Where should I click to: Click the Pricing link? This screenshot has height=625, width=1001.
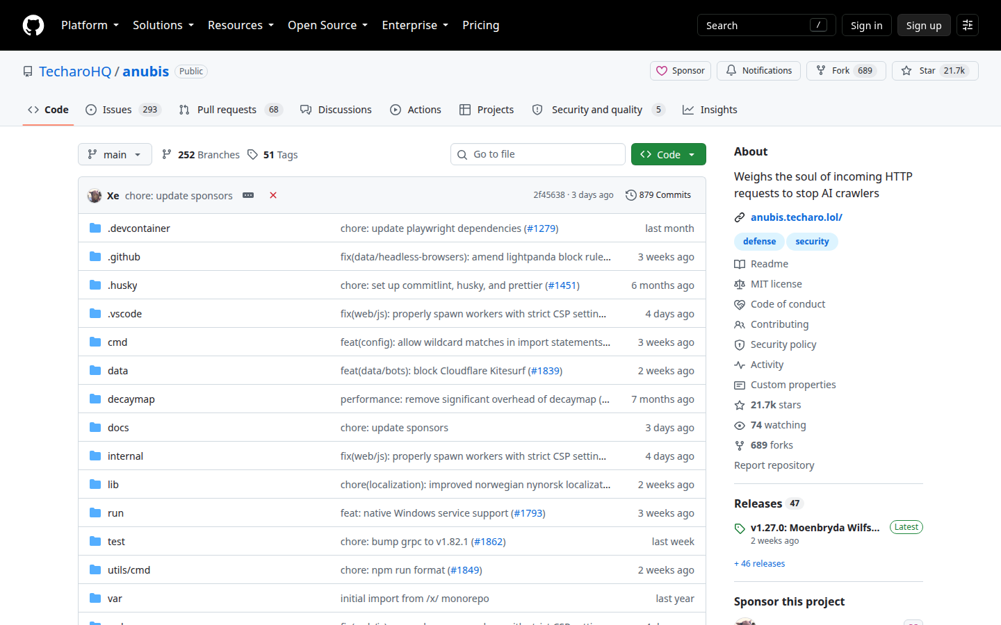point(481,25)
